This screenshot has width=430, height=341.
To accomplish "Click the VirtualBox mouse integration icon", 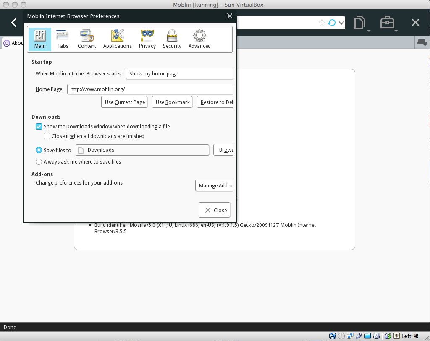I will [x=388, y=336].
